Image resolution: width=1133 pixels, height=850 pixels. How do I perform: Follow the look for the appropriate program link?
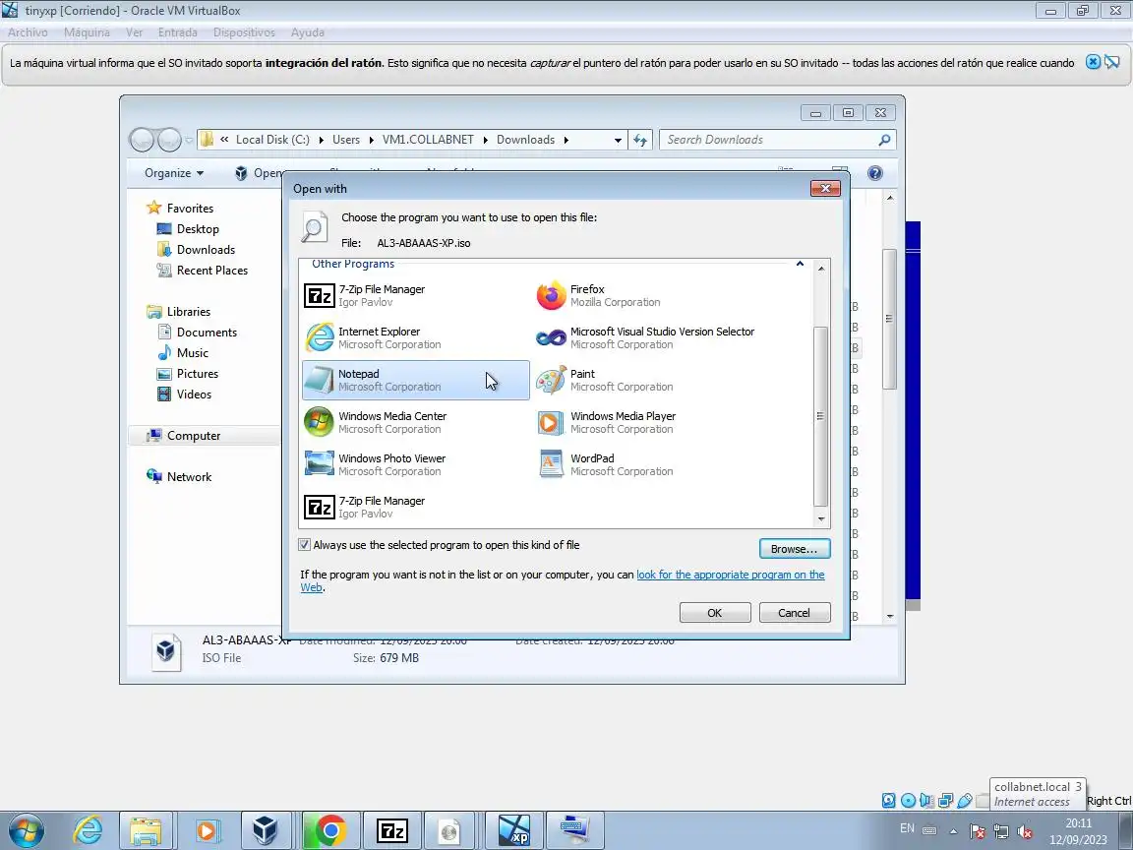click(731, 575)
